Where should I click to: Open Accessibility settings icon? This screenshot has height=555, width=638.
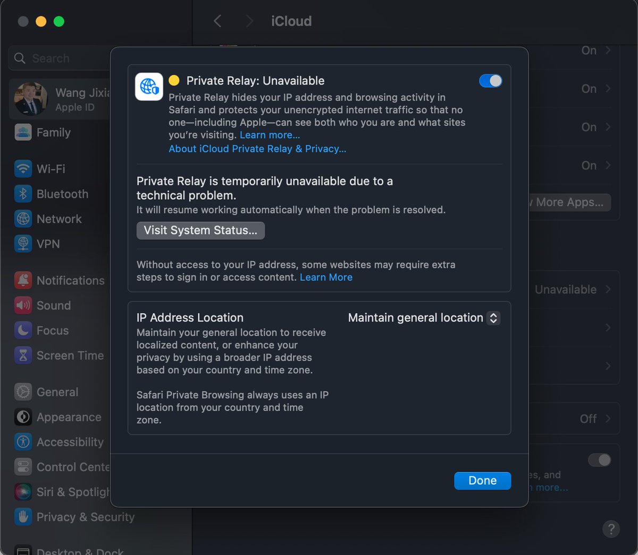[23, 442]
